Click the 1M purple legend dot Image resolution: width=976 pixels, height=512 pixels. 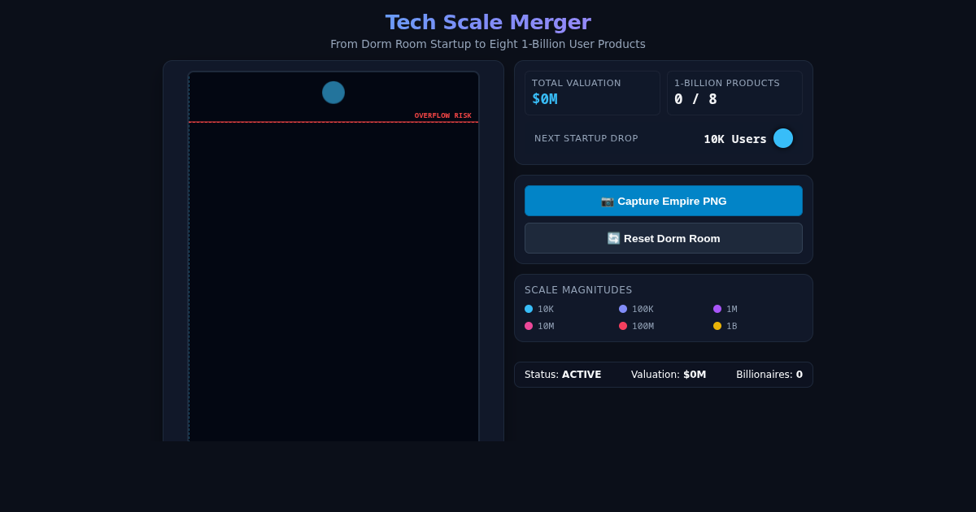pyautogui.click(x=717, y=309)
